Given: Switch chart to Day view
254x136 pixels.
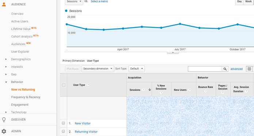Looking at the screenshot, I should pos(239,1).
